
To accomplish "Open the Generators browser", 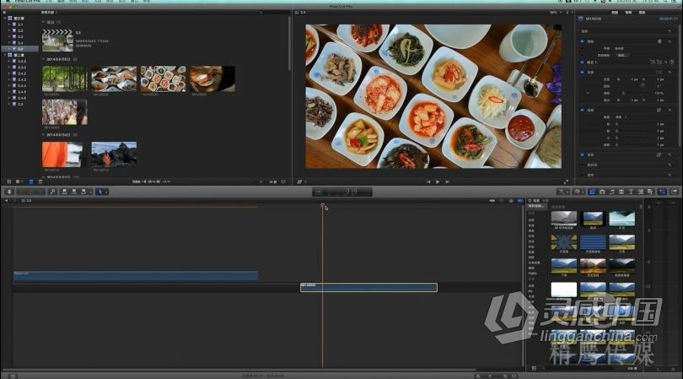I will click(640, 192).
